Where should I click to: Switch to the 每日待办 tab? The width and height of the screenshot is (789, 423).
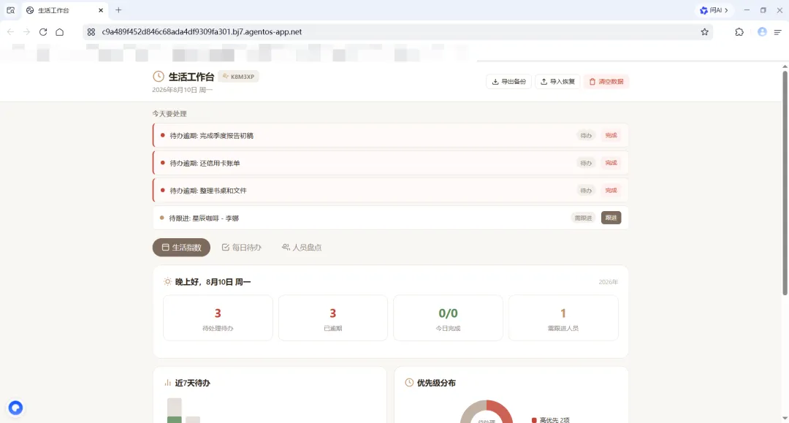[x=242, y=248]
